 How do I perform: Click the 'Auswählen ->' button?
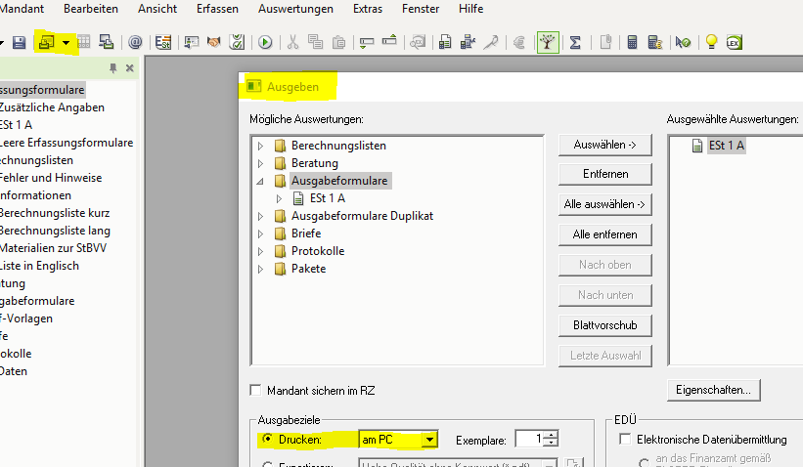pyautogui.click(x=604, y=145)
